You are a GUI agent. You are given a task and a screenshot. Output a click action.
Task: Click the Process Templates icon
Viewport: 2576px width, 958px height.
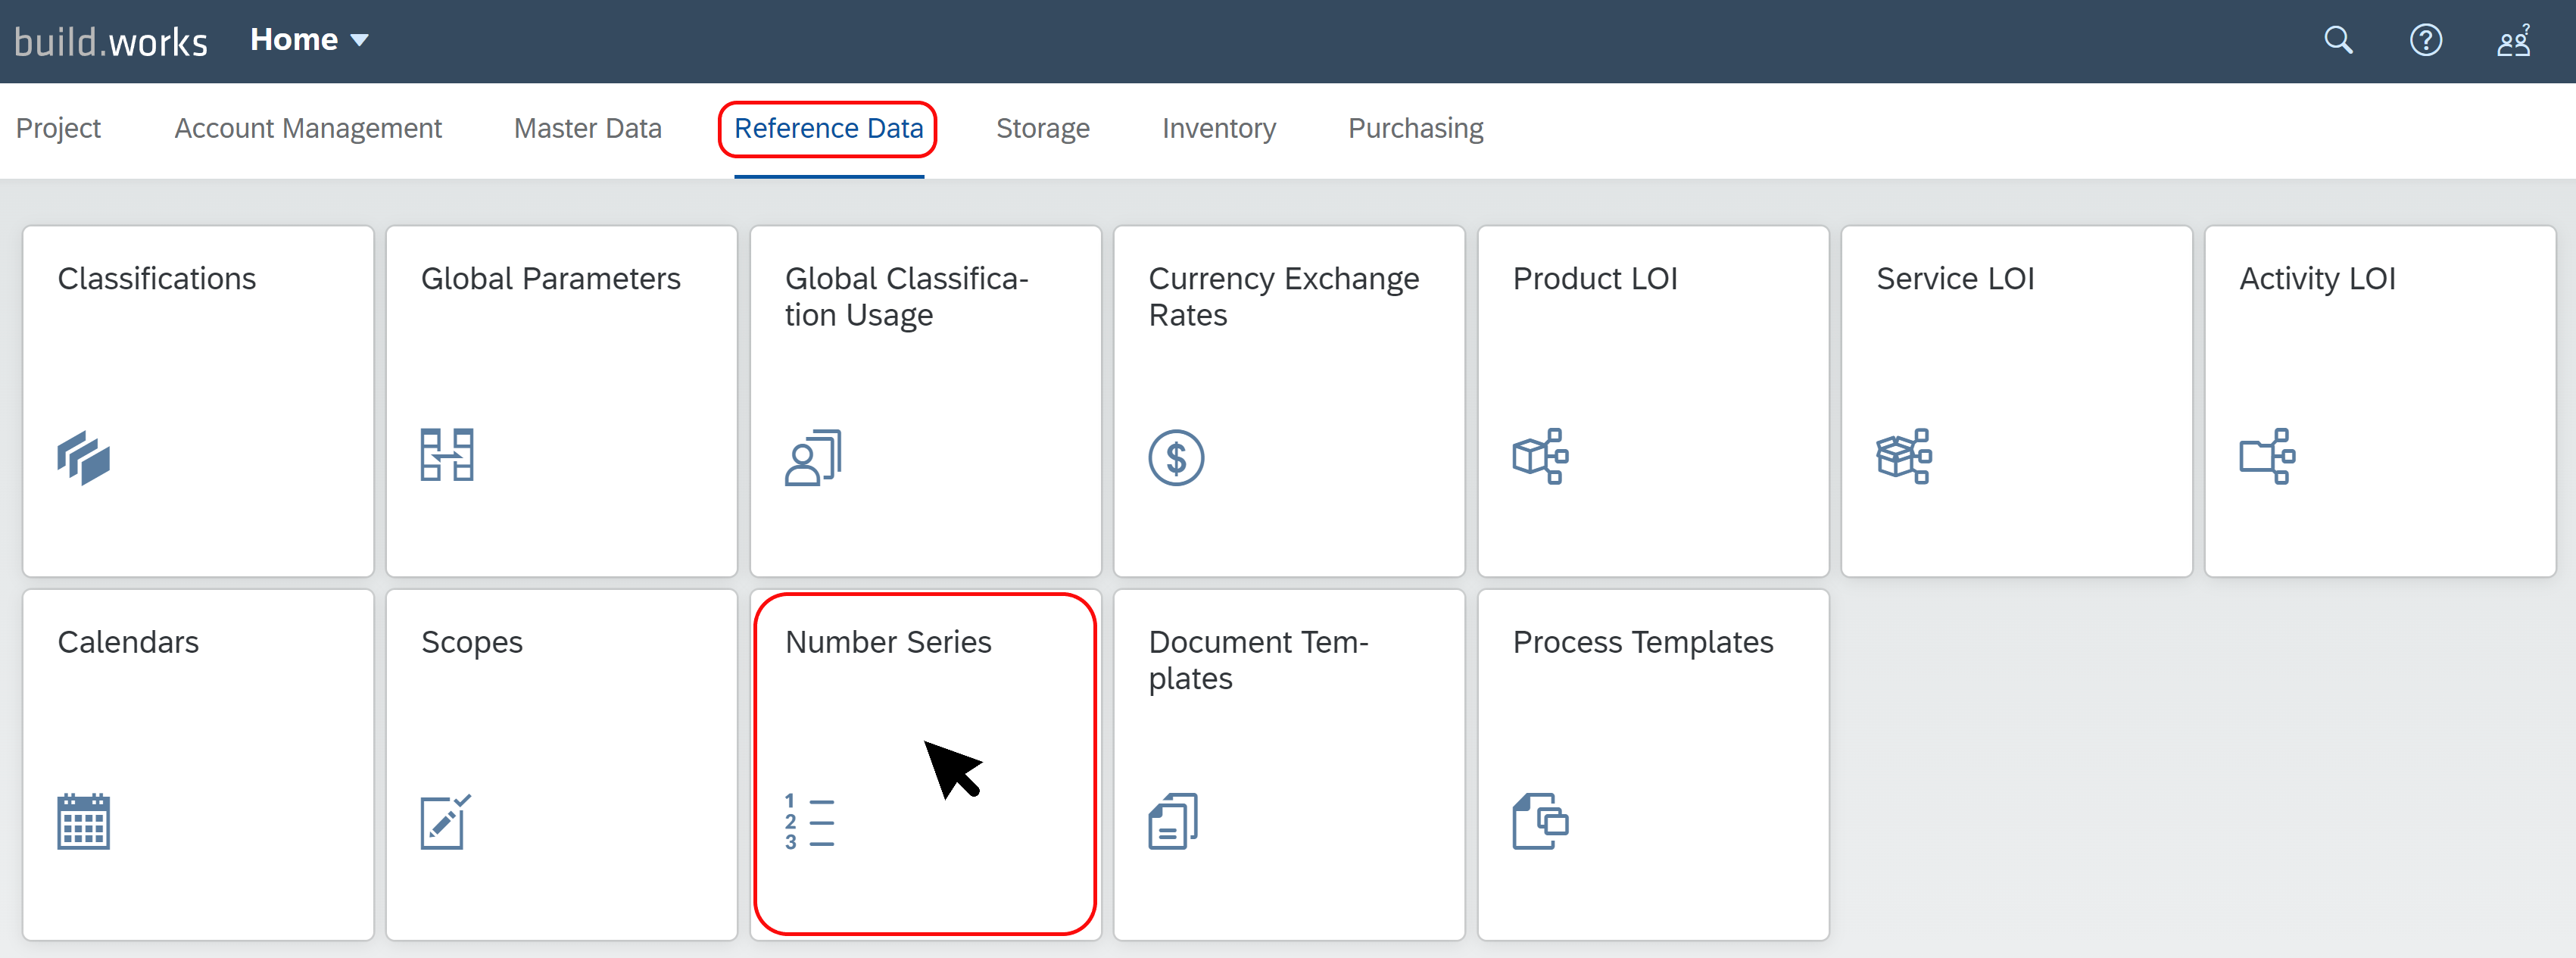point(1540,821)
